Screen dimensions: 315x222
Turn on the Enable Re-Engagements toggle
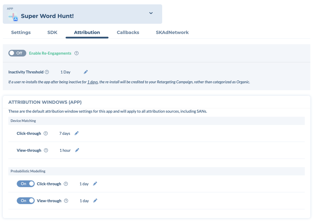(17, 53)
